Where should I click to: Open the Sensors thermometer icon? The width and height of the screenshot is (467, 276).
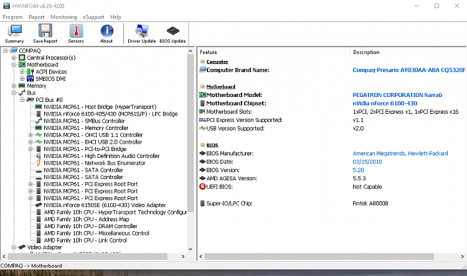point(76,30)
